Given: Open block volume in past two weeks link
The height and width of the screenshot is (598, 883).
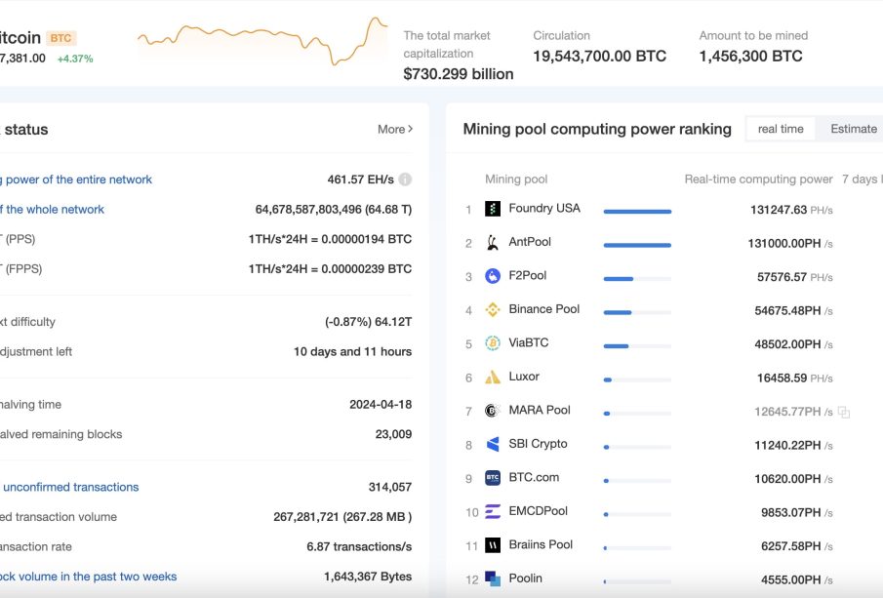Looking at the screenshot, I should point(89,577).
